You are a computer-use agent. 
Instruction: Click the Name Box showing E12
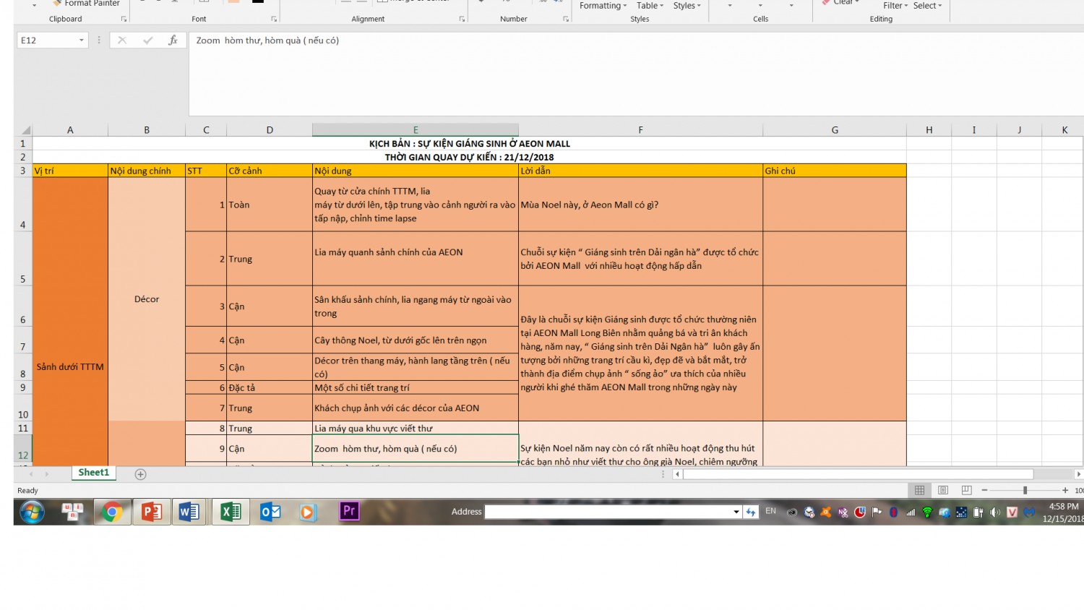pos(47,40)
